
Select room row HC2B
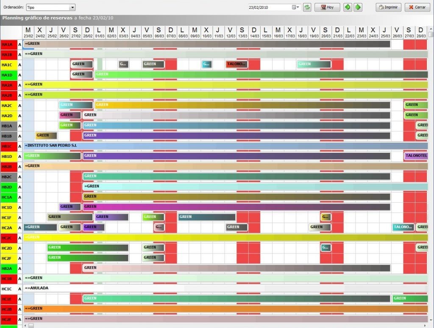[9, 309]
